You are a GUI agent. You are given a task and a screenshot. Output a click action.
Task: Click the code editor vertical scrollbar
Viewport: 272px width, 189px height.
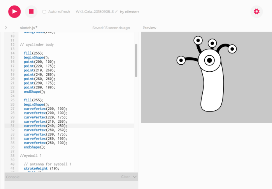click(136, 60)
